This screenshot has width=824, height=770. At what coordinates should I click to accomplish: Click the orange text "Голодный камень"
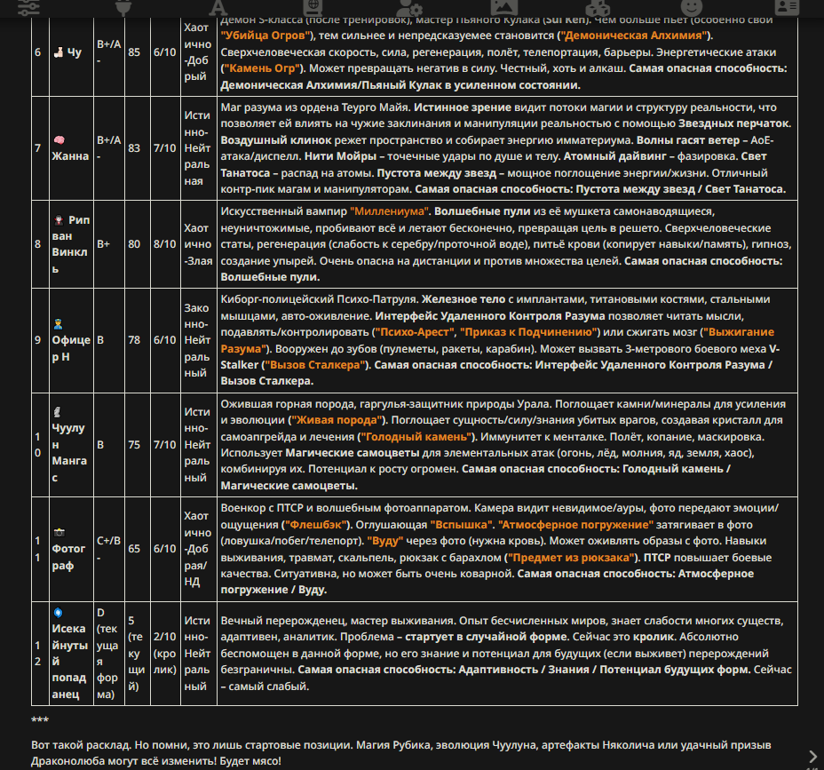click(416, 437)
